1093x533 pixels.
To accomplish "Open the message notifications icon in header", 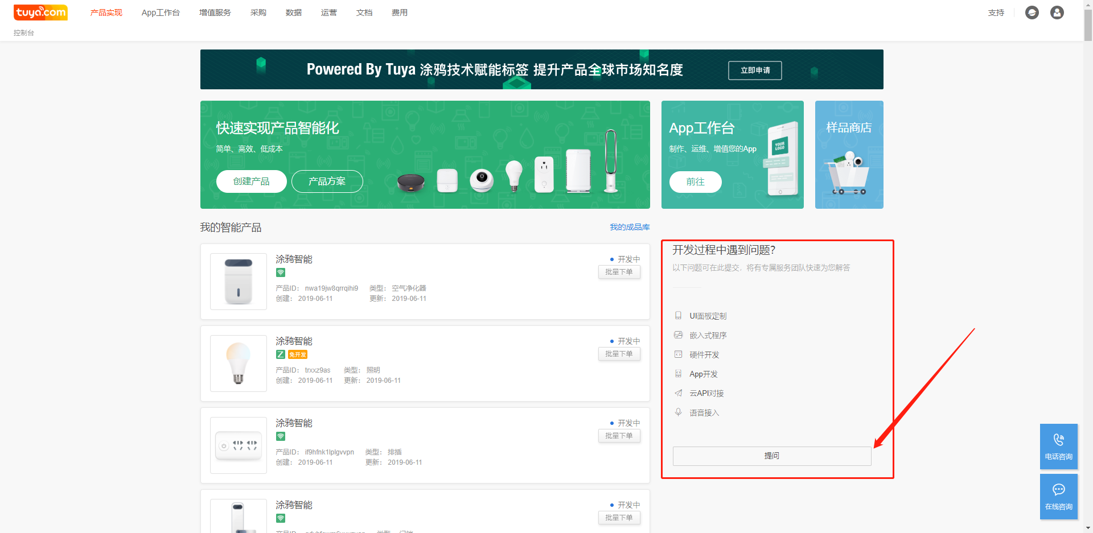I will (1032, 13).
